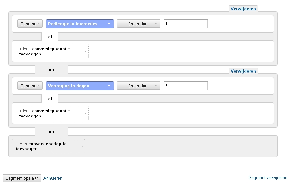Viewport: 289px width, 185px height.
Task: Add a new conversiepadoptie in the bottom group
Action: (48, 146)
